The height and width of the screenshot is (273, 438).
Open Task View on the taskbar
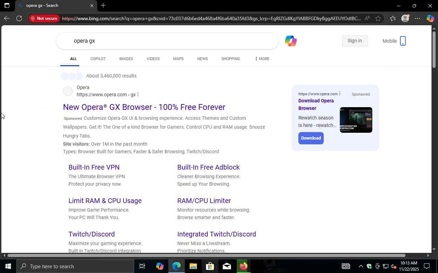point(142,266)
